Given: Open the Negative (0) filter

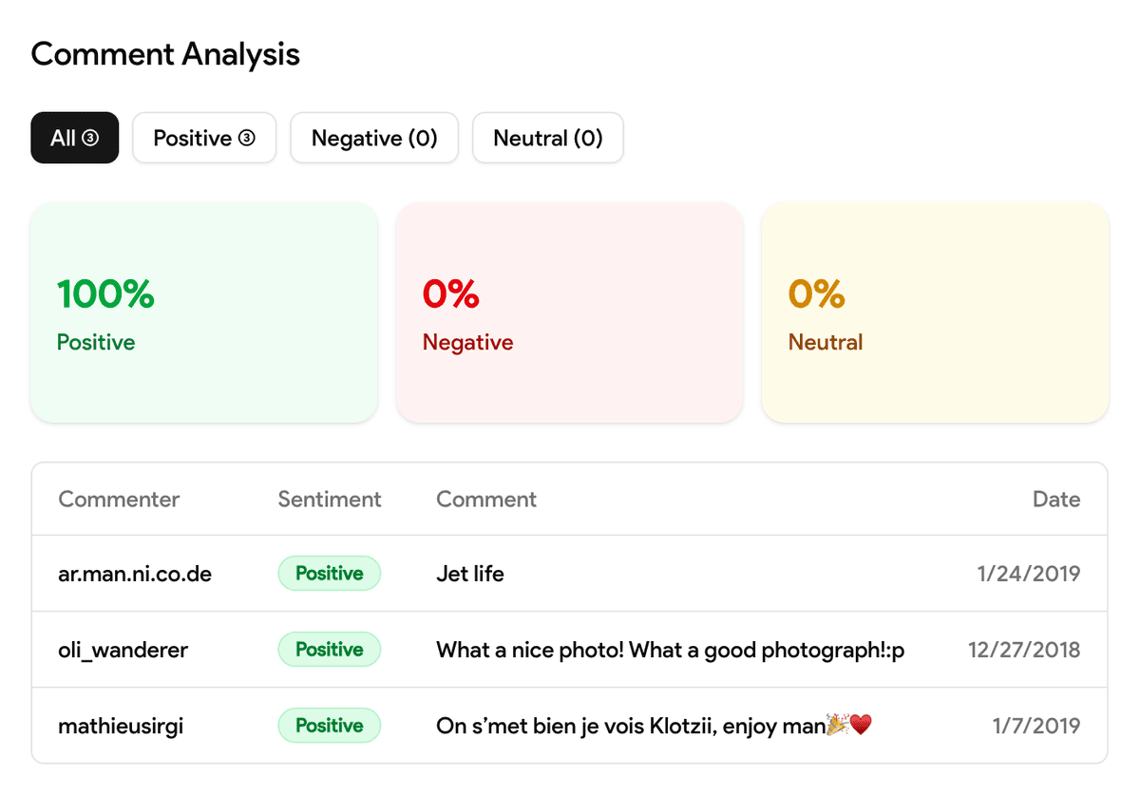Looking at the screenshot, I should [x=373, y=138].
